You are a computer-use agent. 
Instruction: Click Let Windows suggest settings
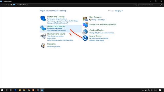point(99,38)
